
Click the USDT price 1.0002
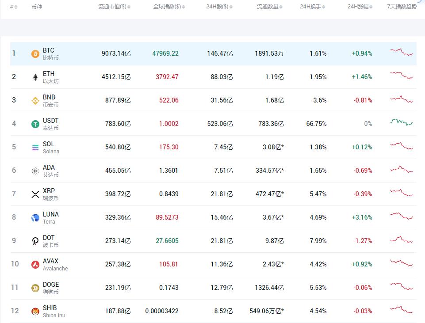[169, 124]
